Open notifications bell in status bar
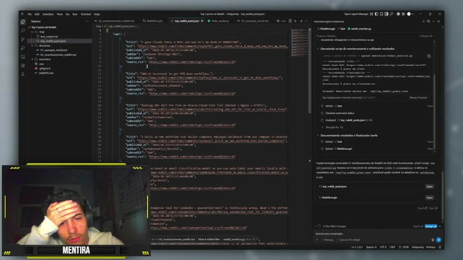 (440, 247)
